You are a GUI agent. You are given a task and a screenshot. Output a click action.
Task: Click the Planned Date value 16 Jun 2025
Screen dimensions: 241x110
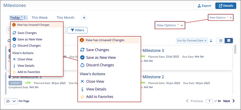(x=173, y=83)
